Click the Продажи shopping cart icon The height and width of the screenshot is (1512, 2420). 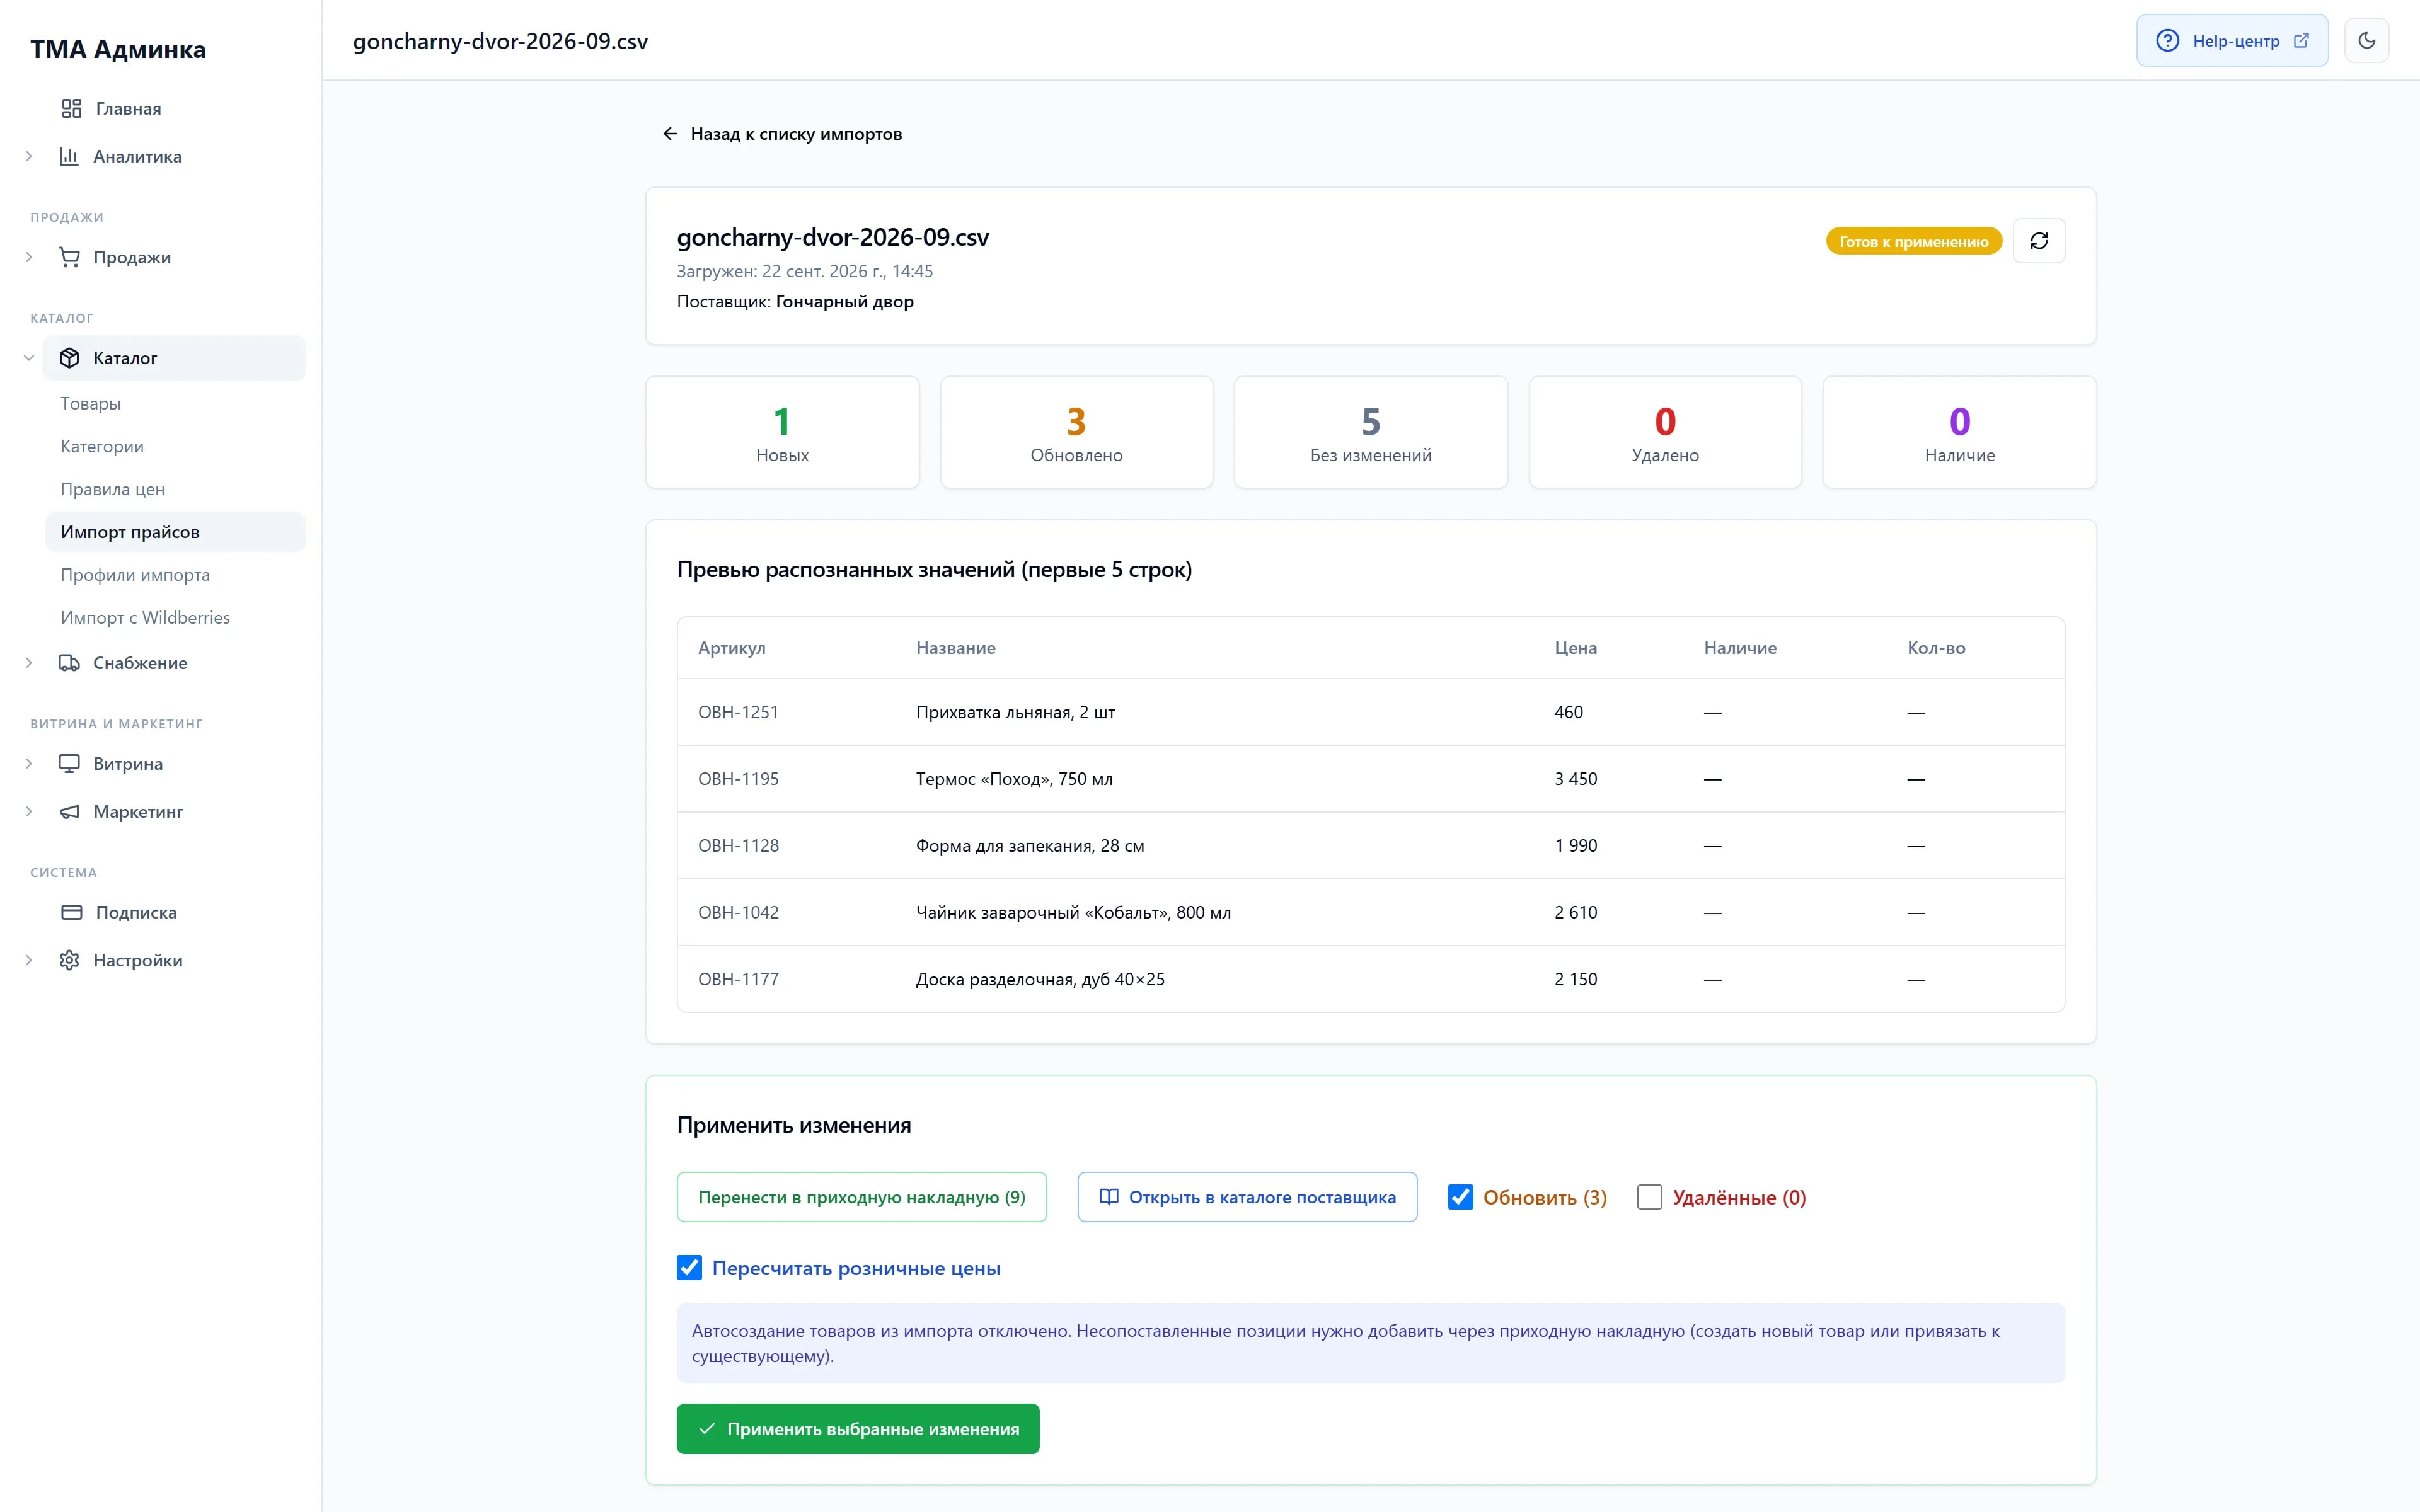[69, 257]
